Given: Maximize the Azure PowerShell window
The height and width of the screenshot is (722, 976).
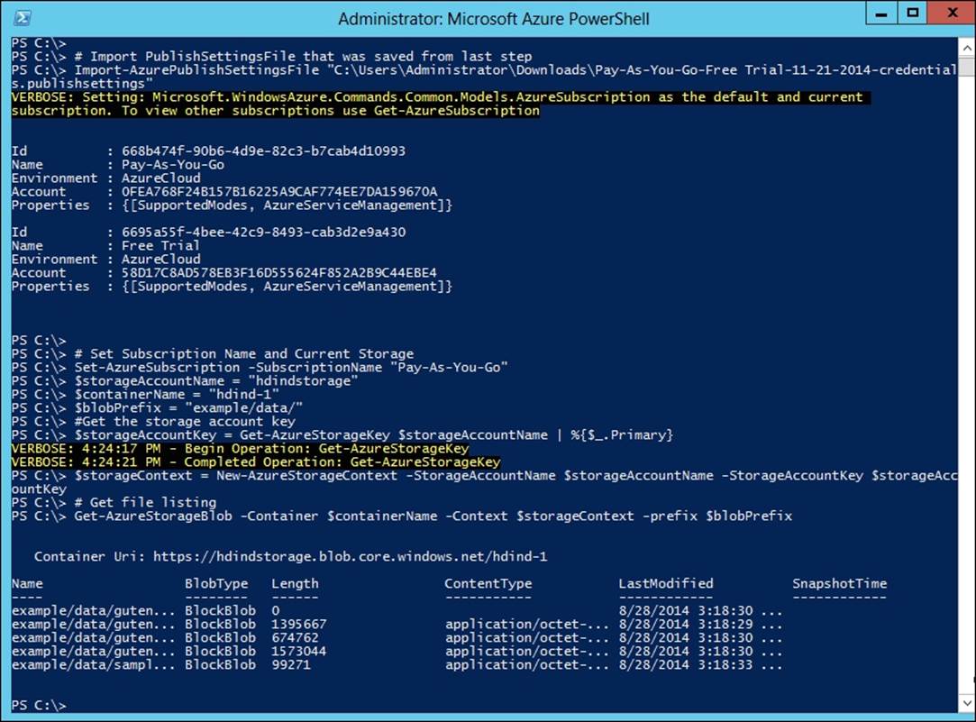Looking at the screenshot, I should pyautogui.click(x=913, y=14).
